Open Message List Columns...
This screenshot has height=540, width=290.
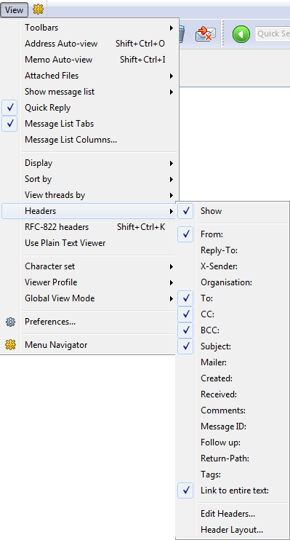click(89, 140)
